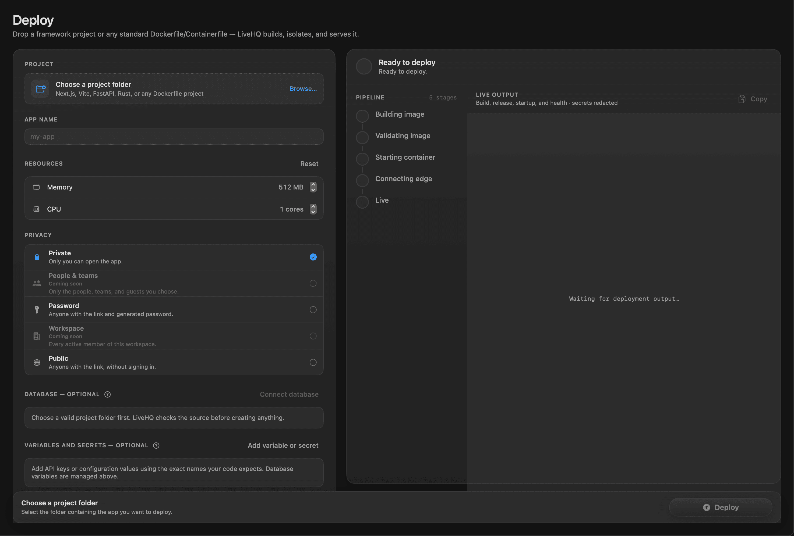Copy the live output text

coord(753,99)
